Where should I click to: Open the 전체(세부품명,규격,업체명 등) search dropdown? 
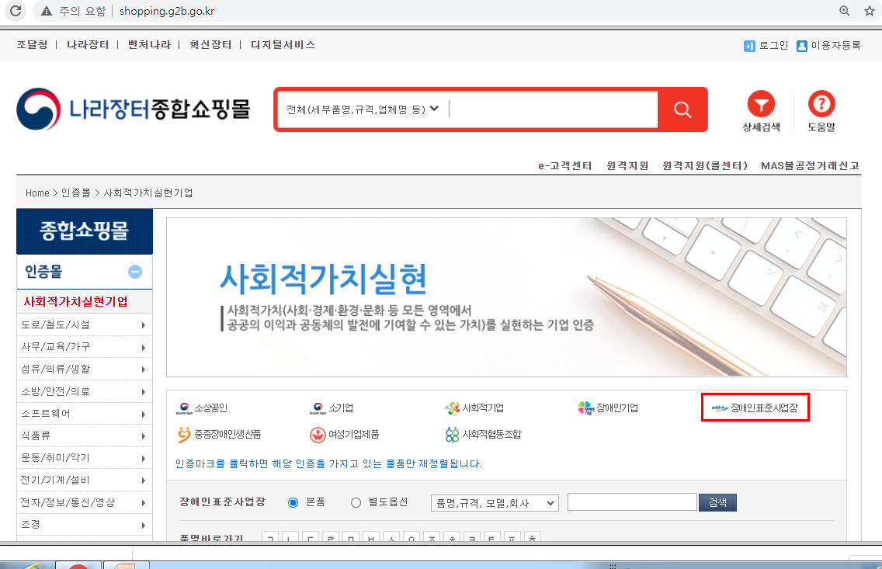(363, 109)
